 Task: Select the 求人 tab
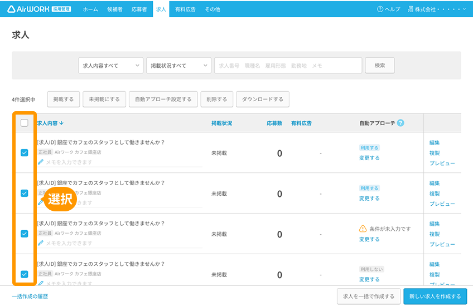(161, 9)
